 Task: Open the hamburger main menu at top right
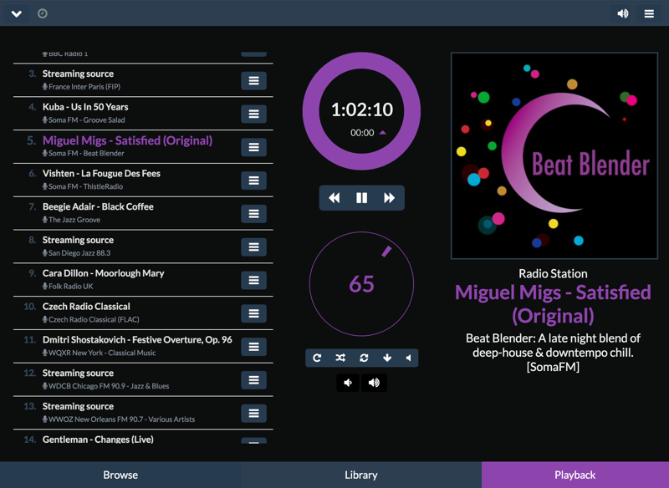tap(649, 13)
